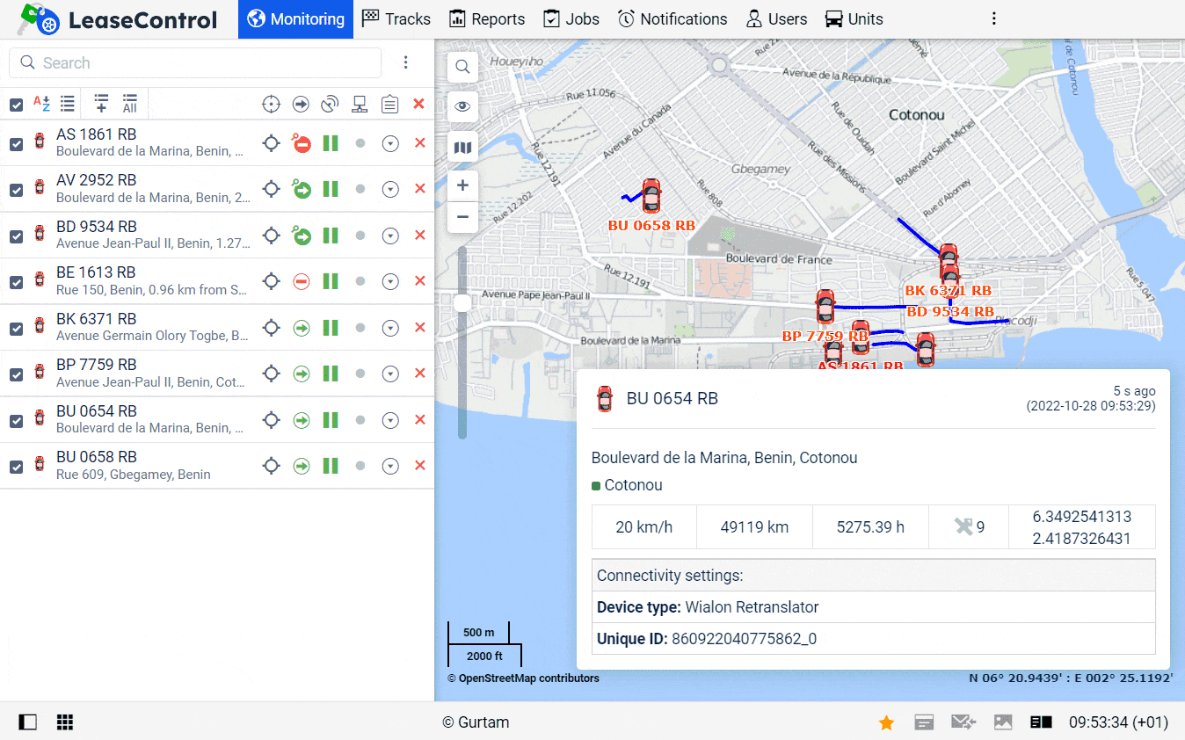
Task: Uncheck the BD 9534 RB checkbox
Action: [x=16, y=236]
